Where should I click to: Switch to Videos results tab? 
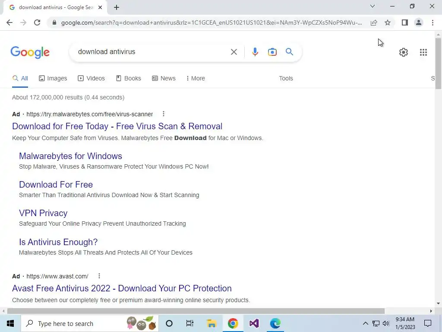(92, 78)
